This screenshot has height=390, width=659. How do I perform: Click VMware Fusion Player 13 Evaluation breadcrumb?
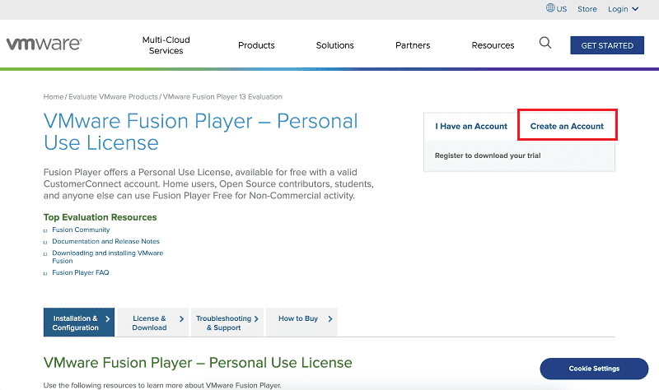(222, 97)
